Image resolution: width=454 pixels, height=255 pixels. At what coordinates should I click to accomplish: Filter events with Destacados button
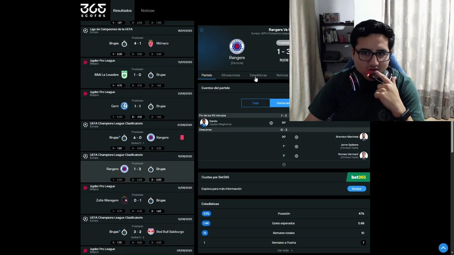pyautogui.click(x=280, y=103)
